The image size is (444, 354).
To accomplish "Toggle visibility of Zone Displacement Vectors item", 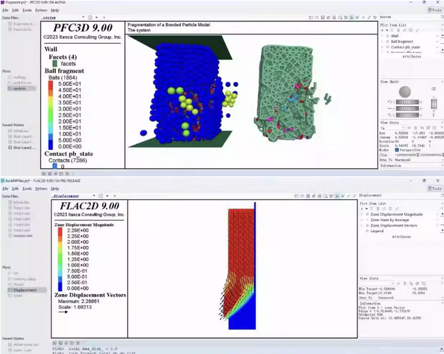I will click(x=367, y=226).
